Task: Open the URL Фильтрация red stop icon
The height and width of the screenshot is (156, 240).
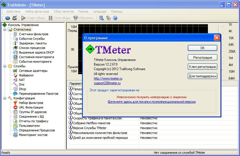Action: tap(15, 107)
